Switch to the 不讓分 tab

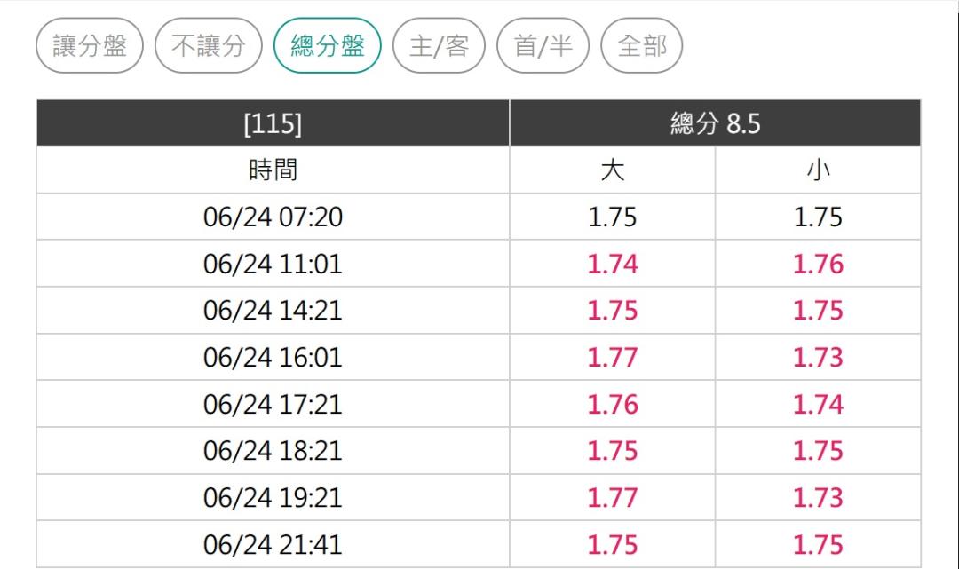coord(209,46)
